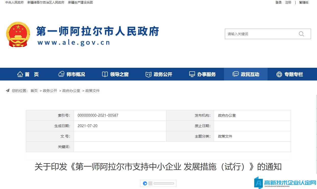Click the home icon beside 首页
This screenshot has width=317, height=189.
[20, 74]
